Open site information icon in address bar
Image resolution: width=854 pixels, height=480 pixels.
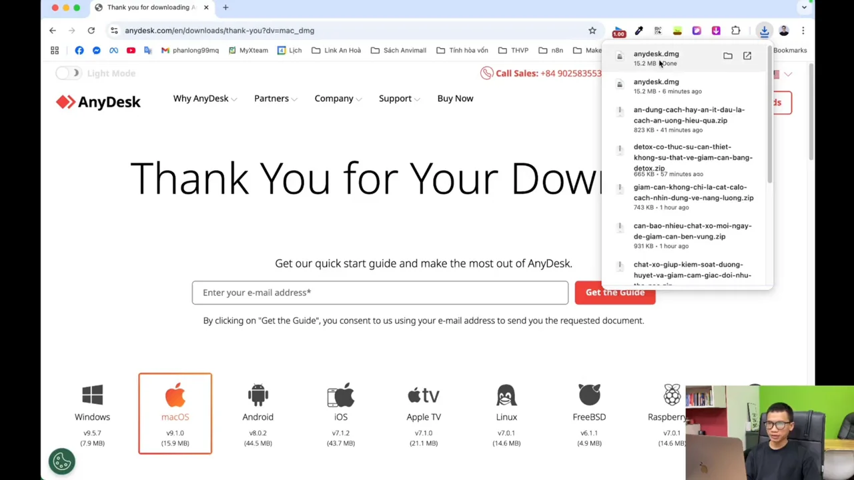(x=114, y=31)
